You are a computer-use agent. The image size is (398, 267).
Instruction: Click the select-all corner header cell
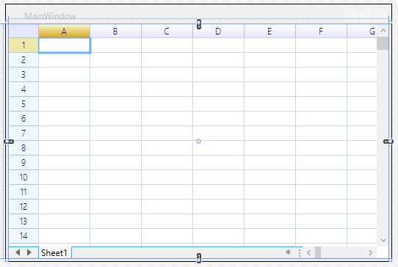23,32
